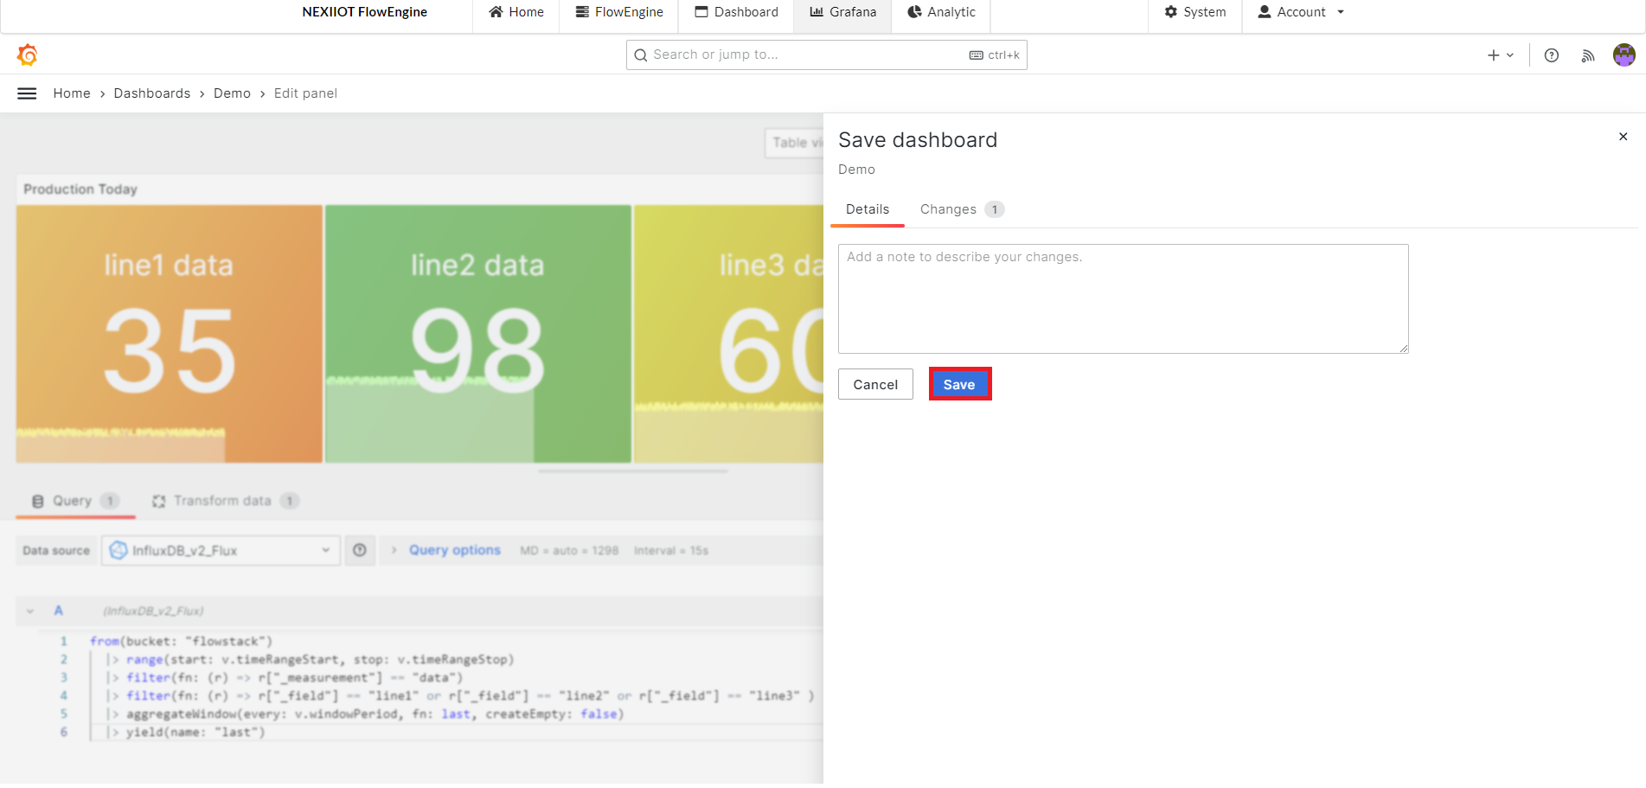Expand Query options
The height and width of the screenshot is (788, 1646).
[x=455, y=550]
